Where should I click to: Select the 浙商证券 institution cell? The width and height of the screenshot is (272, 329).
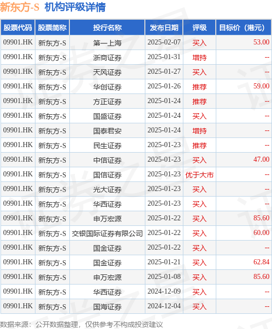(x=107, y=58)
